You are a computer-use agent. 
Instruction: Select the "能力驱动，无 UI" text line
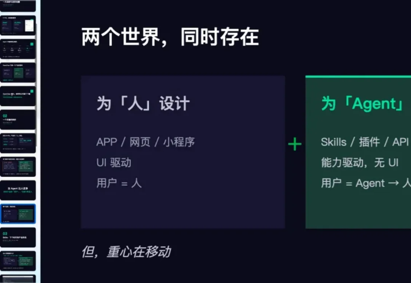tap(360, 163)
